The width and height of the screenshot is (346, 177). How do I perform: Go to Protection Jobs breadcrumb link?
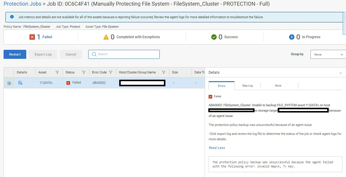pos(22,4)
